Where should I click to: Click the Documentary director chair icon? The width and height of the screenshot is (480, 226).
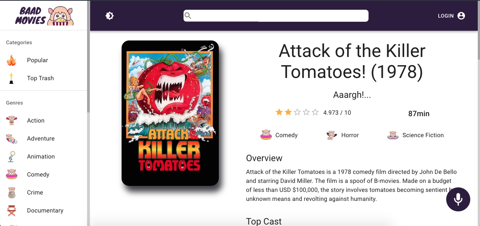click(x=12, y=211)
